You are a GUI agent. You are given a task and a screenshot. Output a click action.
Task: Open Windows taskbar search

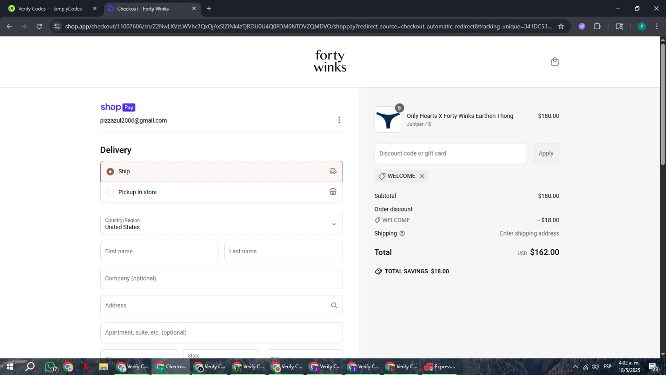pos(30,367)
